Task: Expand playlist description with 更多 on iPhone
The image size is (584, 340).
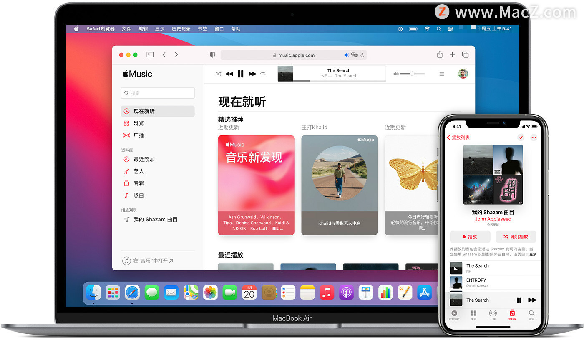Action: pos(533,254)
